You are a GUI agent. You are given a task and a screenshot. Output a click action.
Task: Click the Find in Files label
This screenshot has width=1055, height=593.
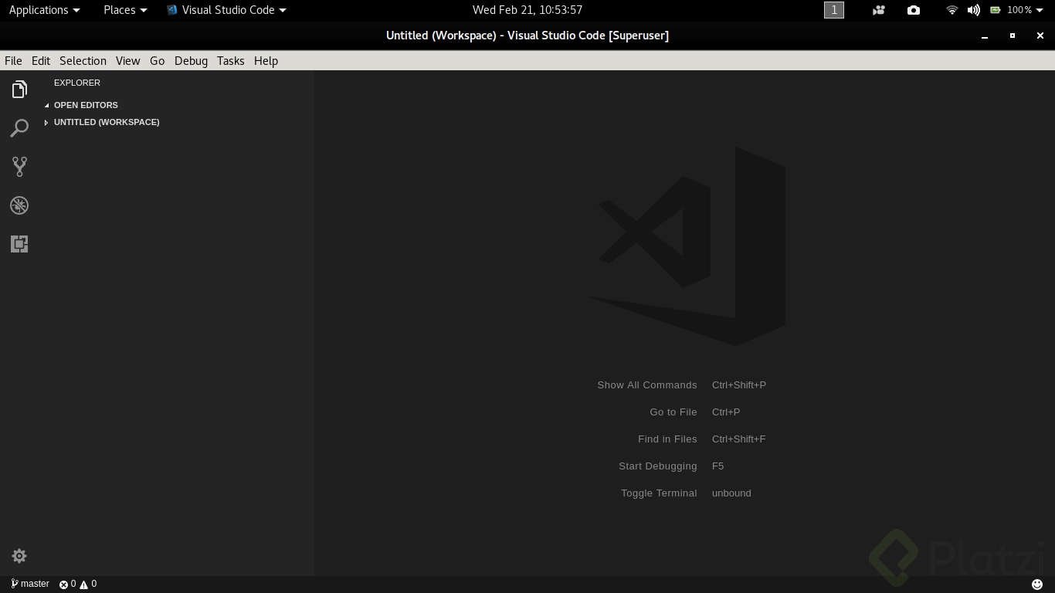pos(667,439)
